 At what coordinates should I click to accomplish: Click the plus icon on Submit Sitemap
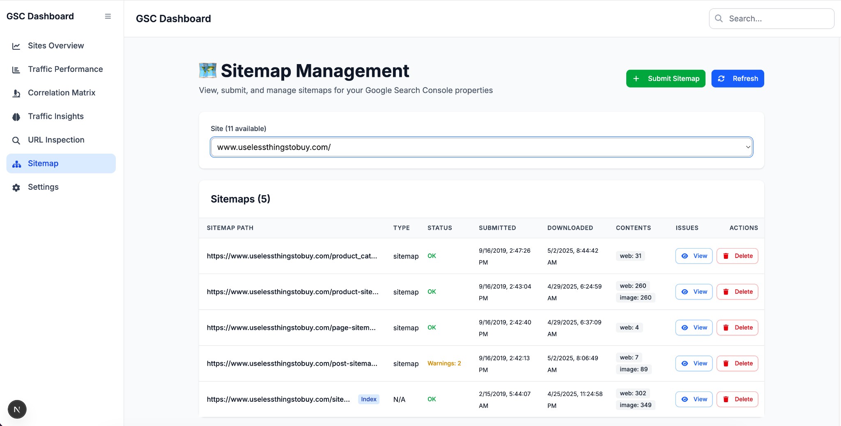[636, 78]
